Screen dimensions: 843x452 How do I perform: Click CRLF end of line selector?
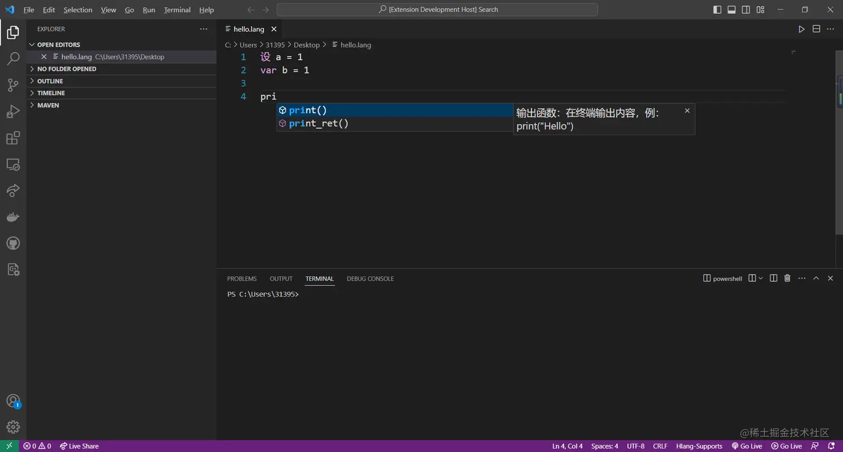660,446
